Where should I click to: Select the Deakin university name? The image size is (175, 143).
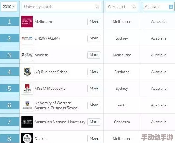click(x=40, y=139)
